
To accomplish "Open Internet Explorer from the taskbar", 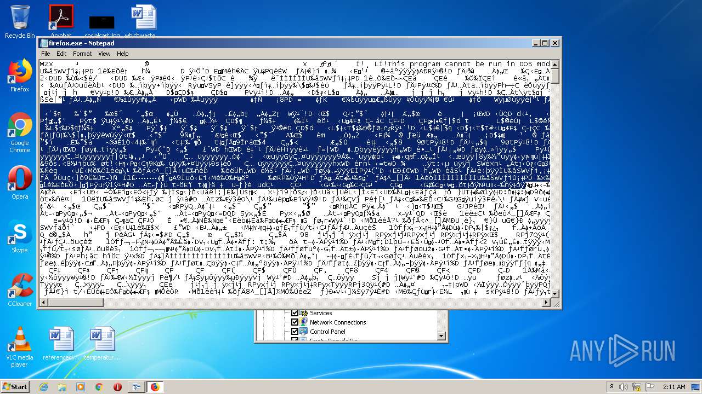I will pos(43,387).
